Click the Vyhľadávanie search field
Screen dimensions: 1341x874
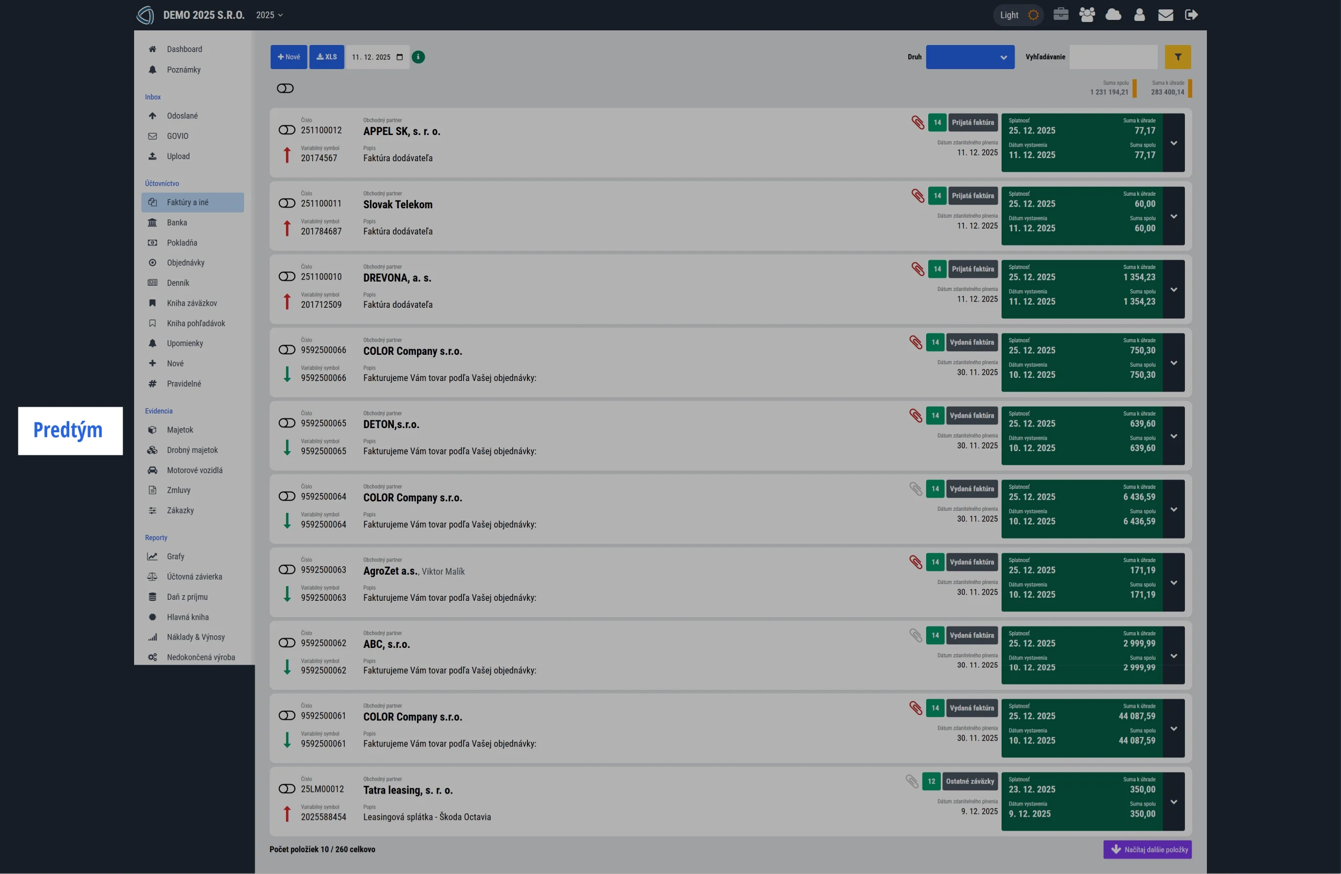[x=1113, y=57]
